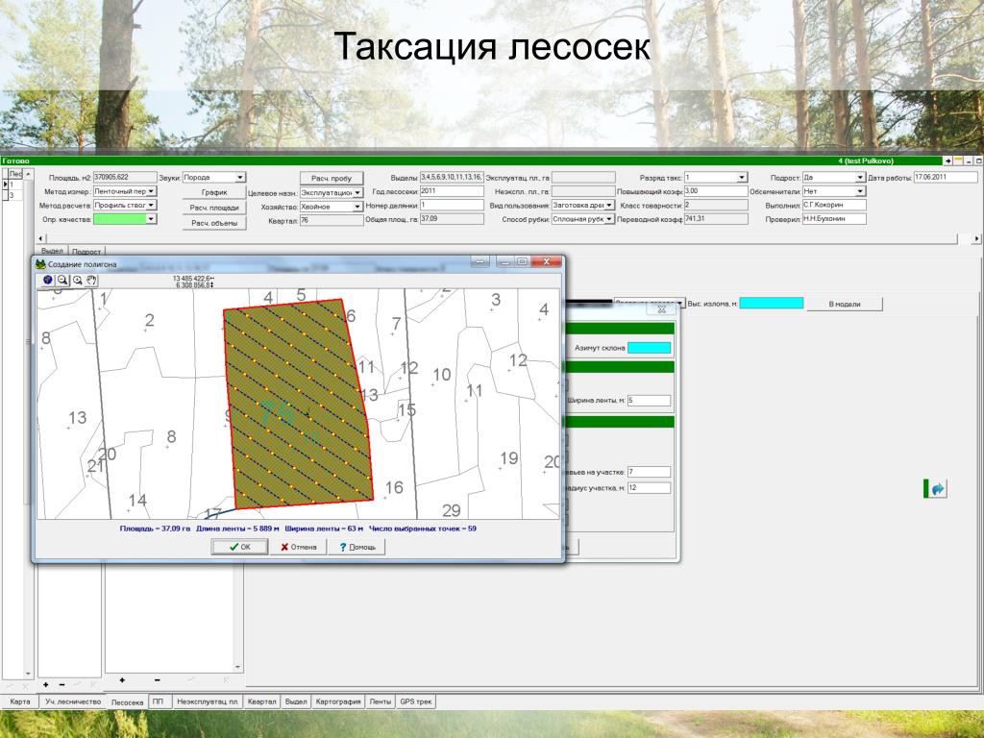984x738 pixels.
Task: Click the Ширина ленты input field
Action: [x=649, y=400]
